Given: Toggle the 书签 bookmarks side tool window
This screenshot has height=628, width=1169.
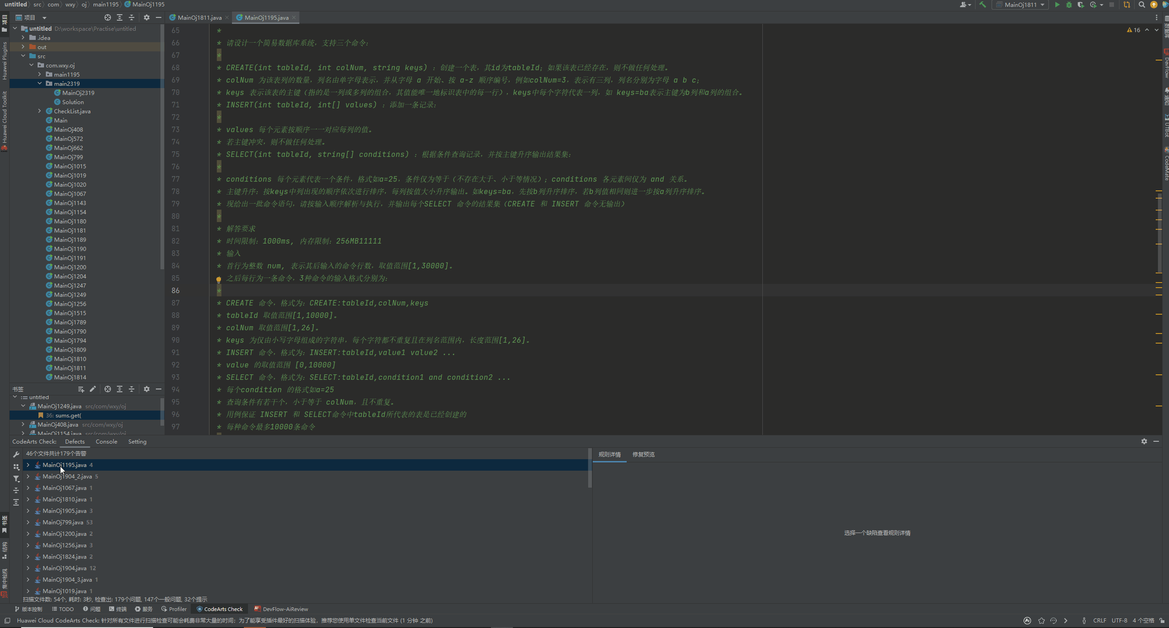Looking at the screenshot, I should (5, 524).
